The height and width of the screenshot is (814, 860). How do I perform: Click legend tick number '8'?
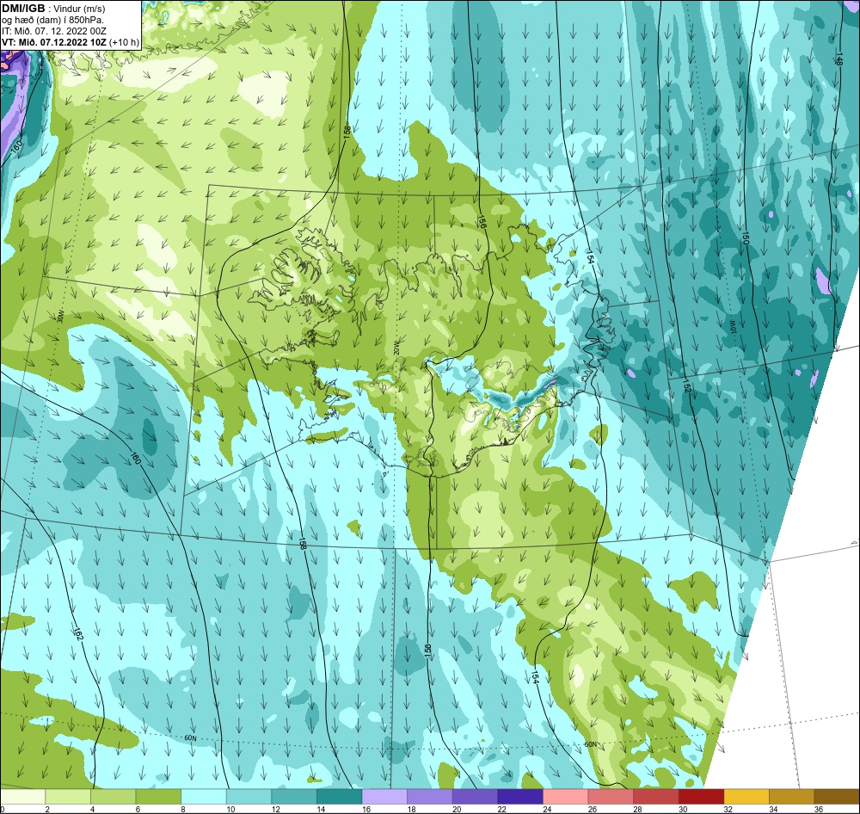183,809
